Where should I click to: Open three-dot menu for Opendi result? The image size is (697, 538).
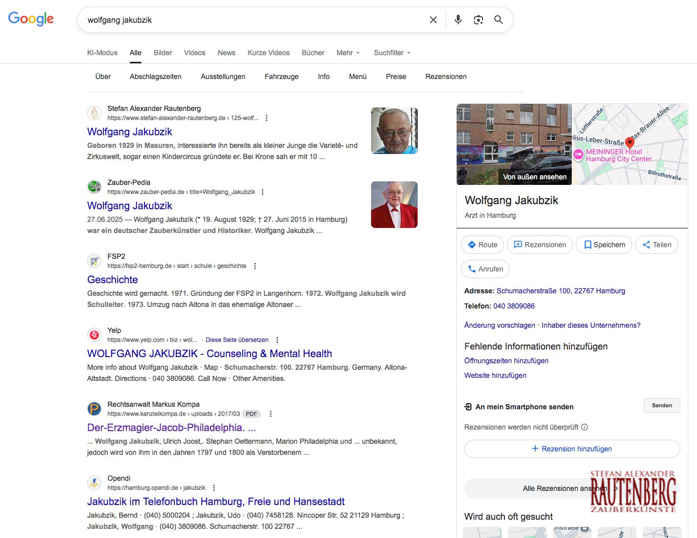pos(214,488)
